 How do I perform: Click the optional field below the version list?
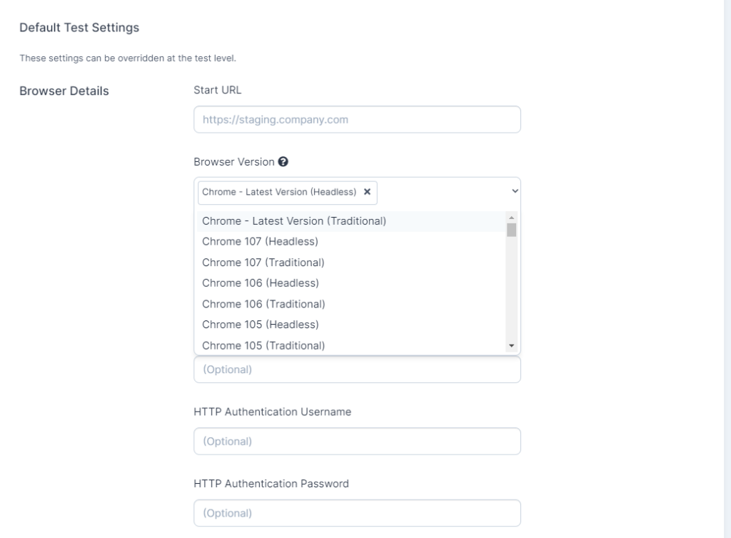point(357,369)
